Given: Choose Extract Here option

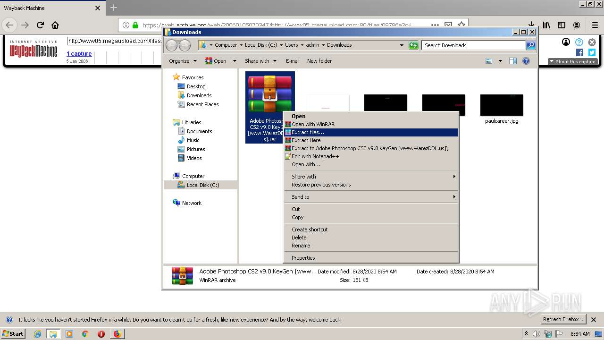Looking at the screenshot, I should (x=371, y=140).
